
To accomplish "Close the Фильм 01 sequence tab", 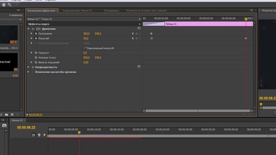I will [25, 121].
